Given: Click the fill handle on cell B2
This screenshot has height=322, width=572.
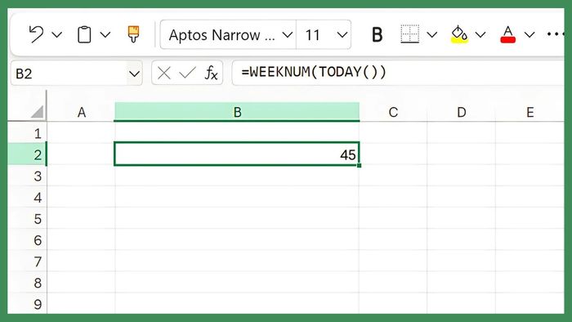Looking at the screenshot, I should 360,165.
